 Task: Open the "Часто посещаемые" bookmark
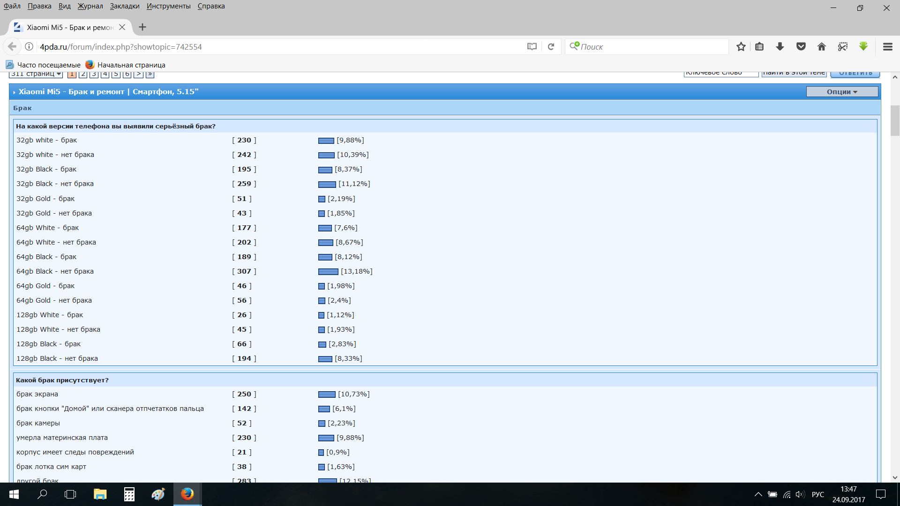pos(43,65)
